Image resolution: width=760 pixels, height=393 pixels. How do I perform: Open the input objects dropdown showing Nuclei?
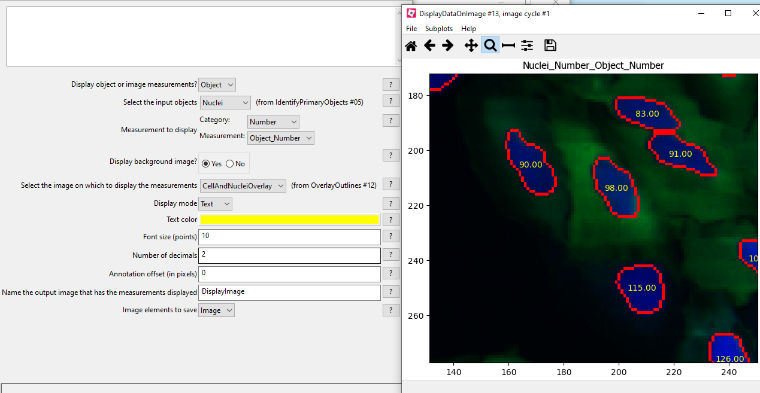225,102
